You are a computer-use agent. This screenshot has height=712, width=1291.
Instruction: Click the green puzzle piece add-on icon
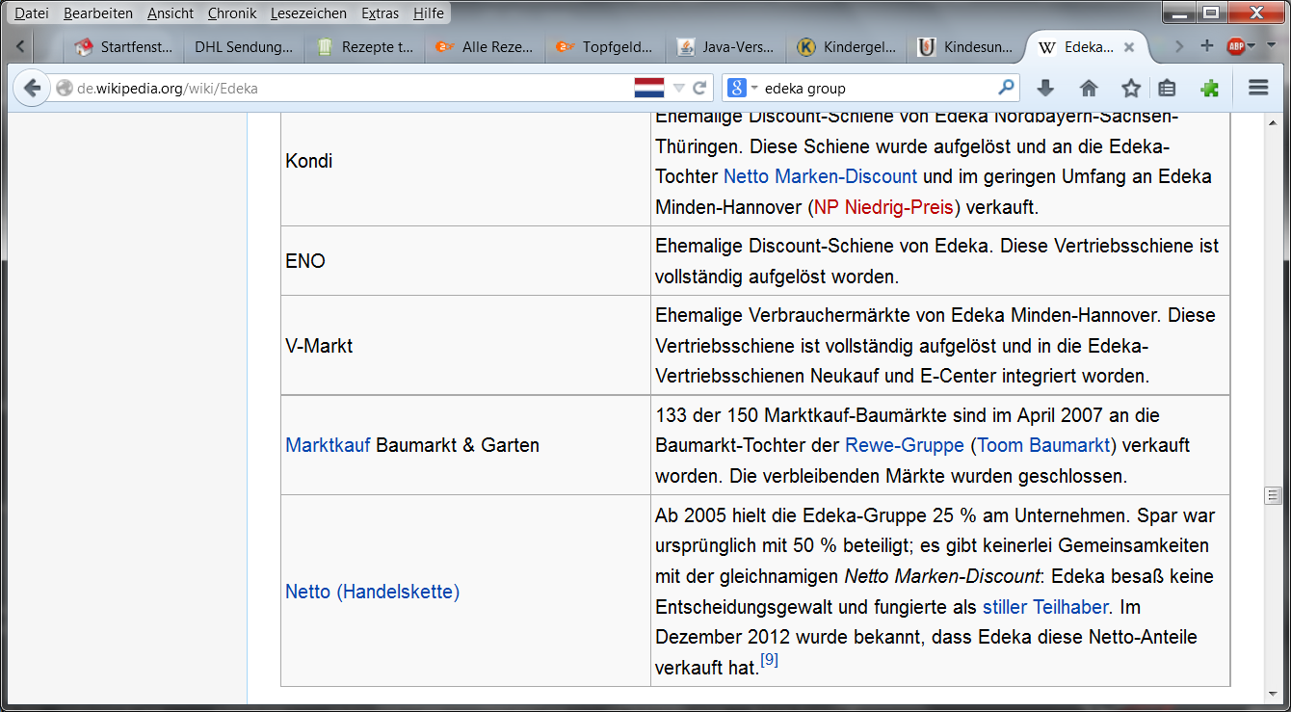point(1209,88)
